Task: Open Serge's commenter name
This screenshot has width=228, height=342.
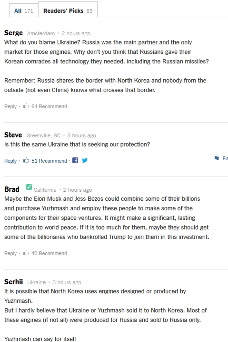Action: (x=13, y=33)
